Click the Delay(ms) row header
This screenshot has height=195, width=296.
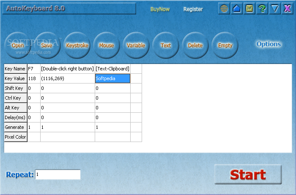click(x=16, y=117)
